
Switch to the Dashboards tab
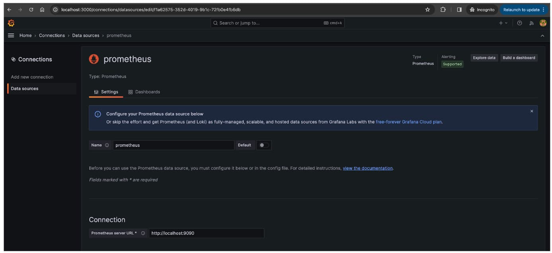[144, 92]
